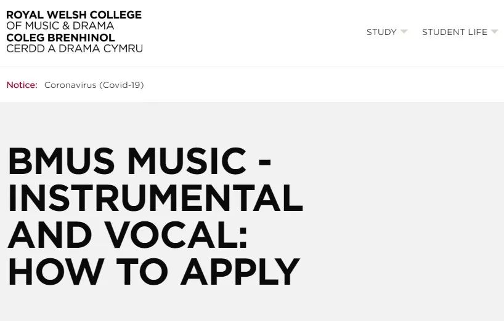
Task: Open the STUDY menu
Action: pos(381,32)
